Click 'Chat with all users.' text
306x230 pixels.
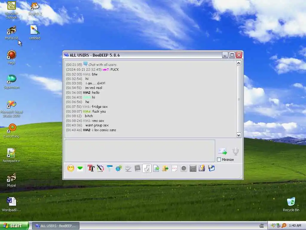[x=103, y=65]
